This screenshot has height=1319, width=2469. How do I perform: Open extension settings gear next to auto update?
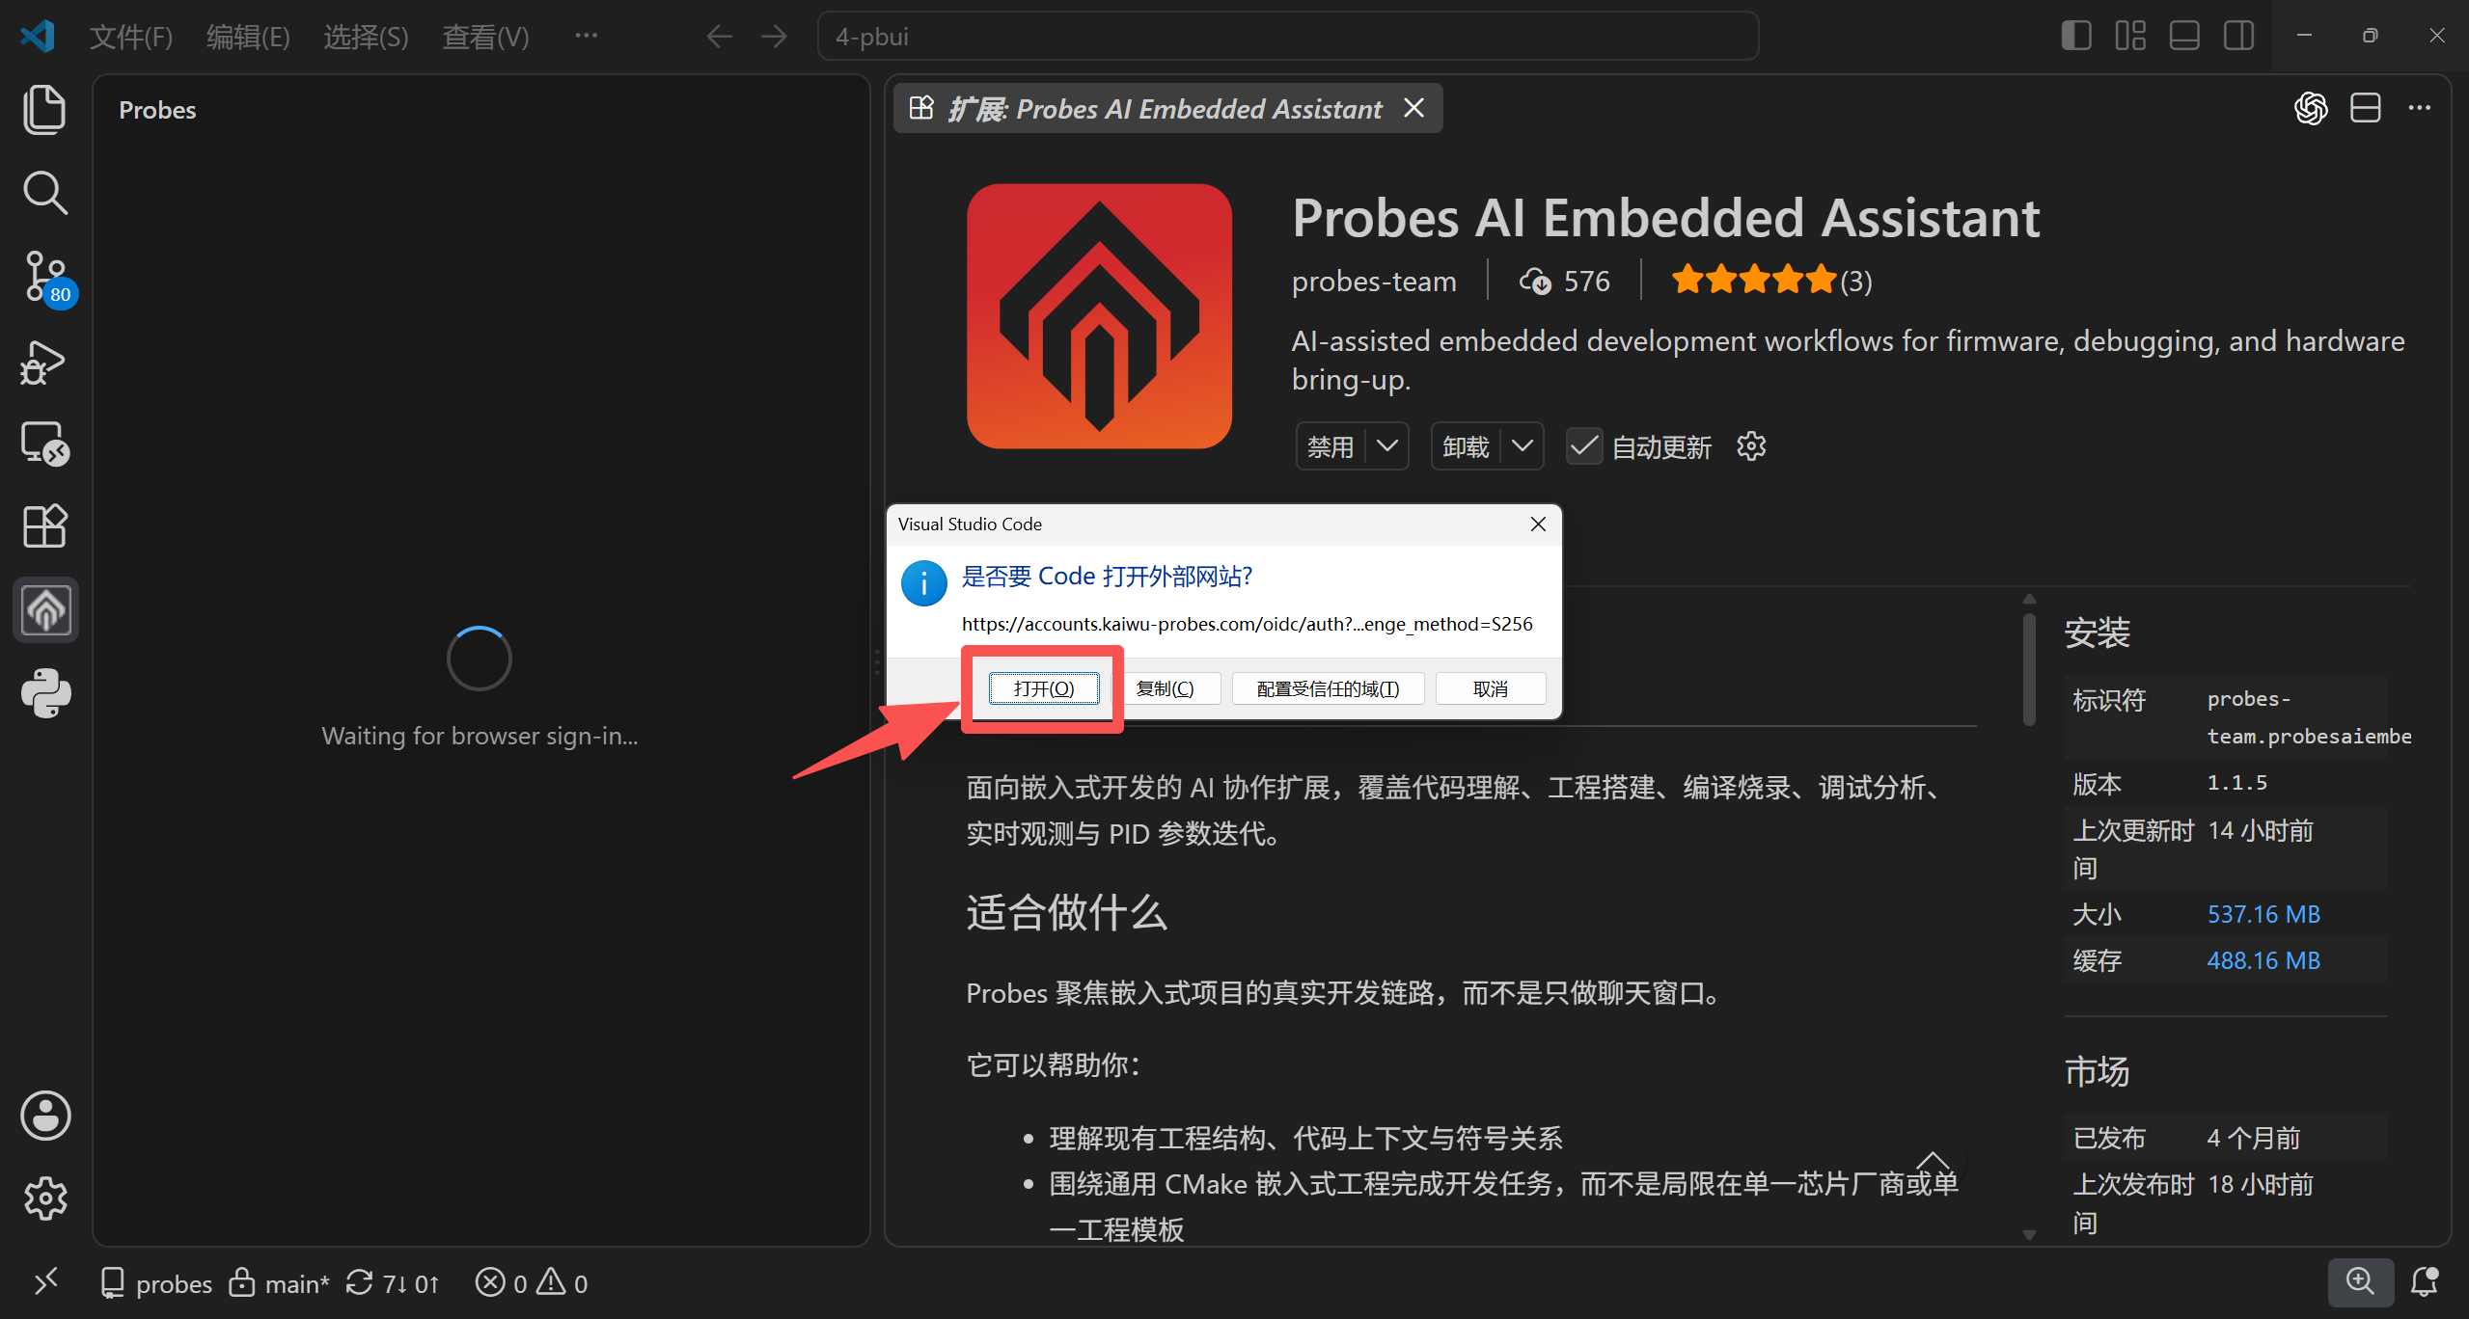[x=1751, y=446]
